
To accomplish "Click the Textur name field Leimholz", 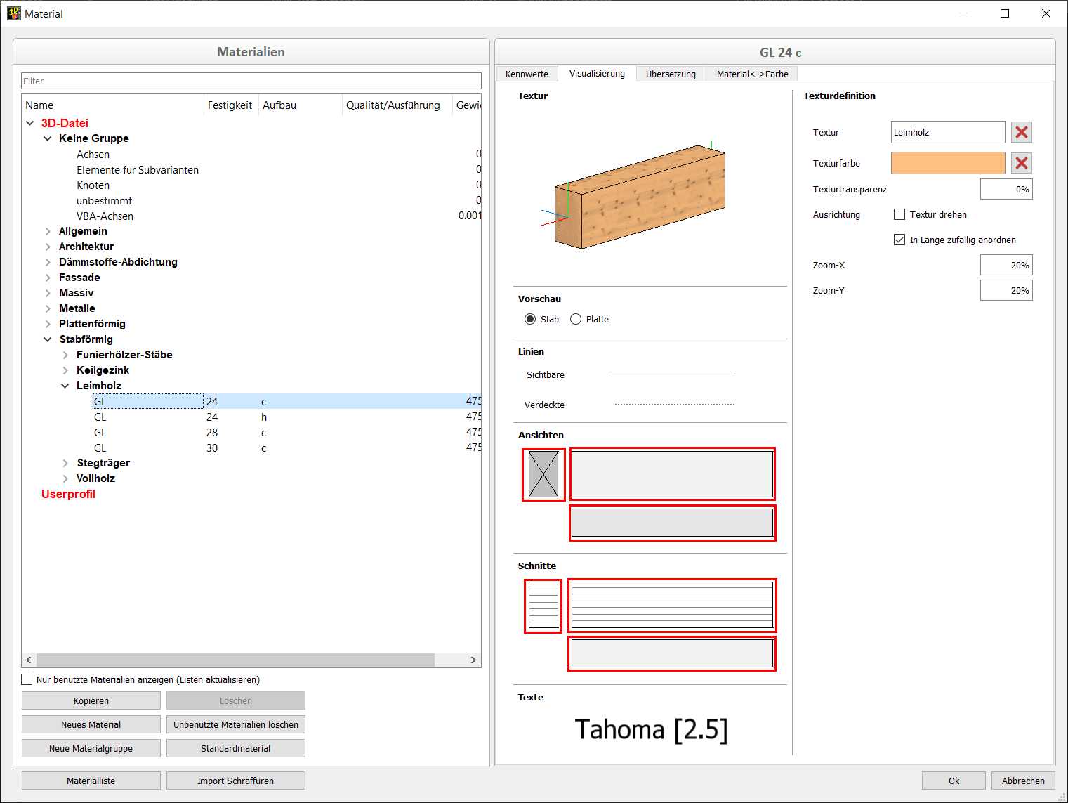I will click(948, 132).
